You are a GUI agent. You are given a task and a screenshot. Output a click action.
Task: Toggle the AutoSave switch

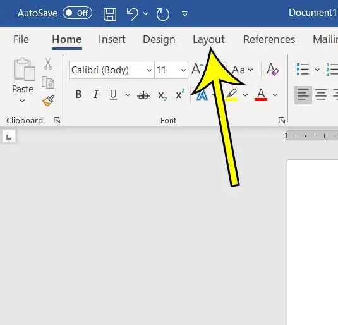[77, 13]
